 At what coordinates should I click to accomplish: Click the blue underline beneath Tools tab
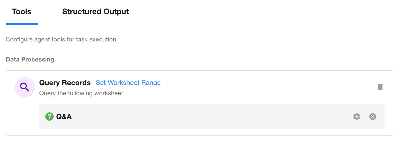click(22, 24)
